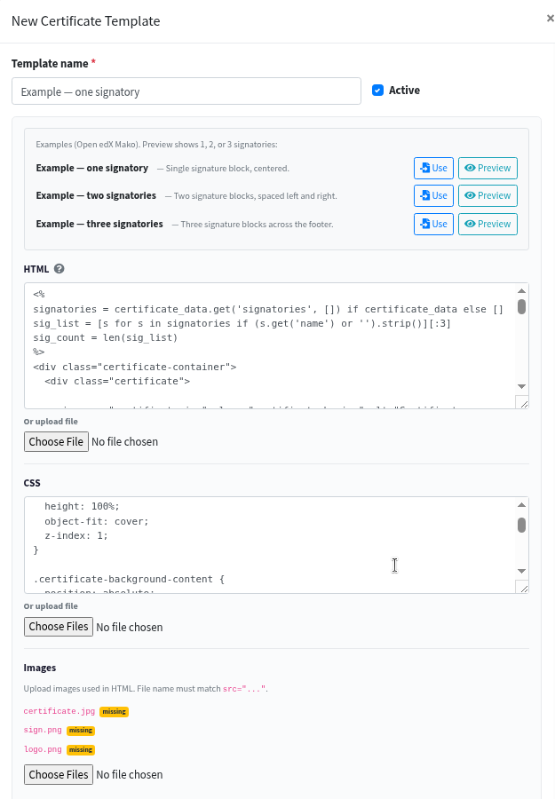The width and height of the screenshot is (555, 799).
Task: Click the HTML editor scroll down arrow
Action: coord(521,386)
